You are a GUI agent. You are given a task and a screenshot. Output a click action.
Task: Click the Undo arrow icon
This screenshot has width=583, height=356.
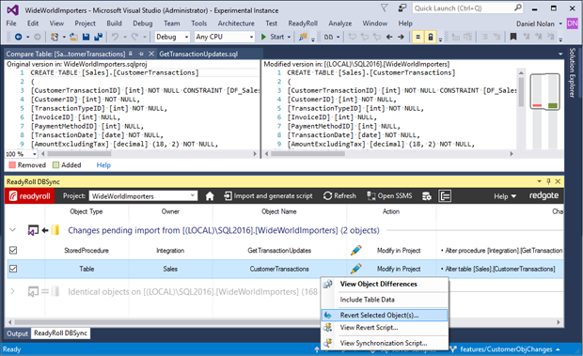(x=116, y=37)
